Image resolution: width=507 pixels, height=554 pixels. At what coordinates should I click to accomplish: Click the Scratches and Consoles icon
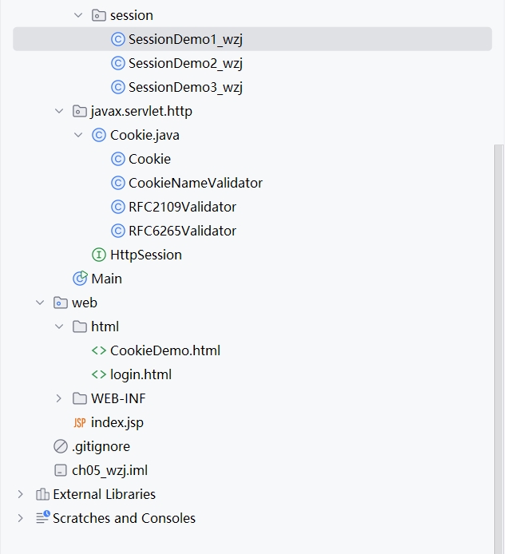42,518
